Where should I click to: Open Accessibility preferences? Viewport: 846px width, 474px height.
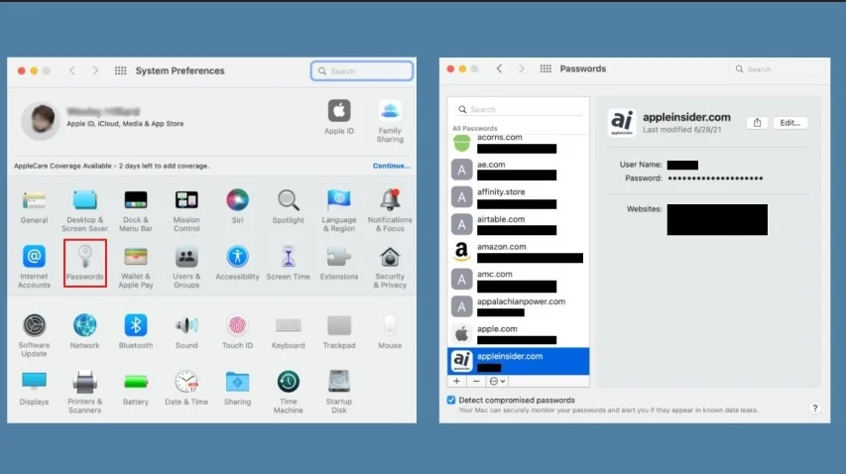[237, 263]
